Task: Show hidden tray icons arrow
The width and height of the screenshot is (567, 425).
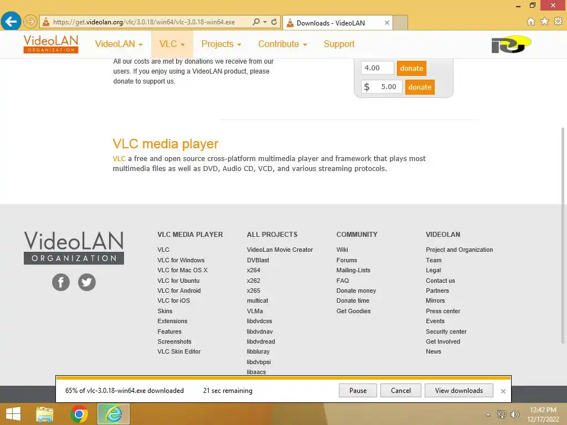Action: 488,414
